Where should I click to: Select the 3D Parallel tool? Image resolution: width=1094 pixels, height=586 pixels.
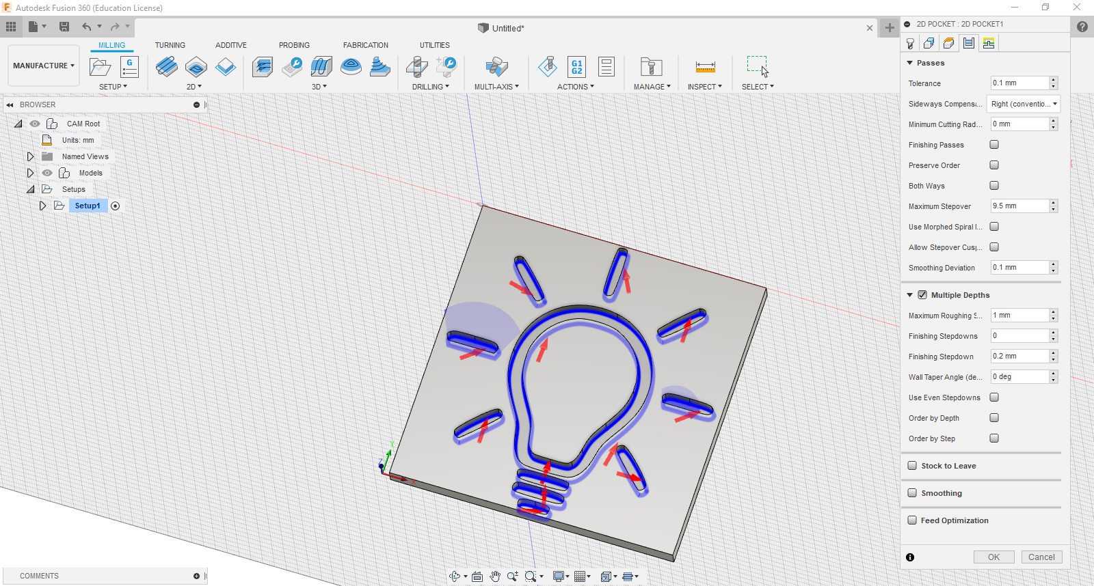[x=321, y=67]
